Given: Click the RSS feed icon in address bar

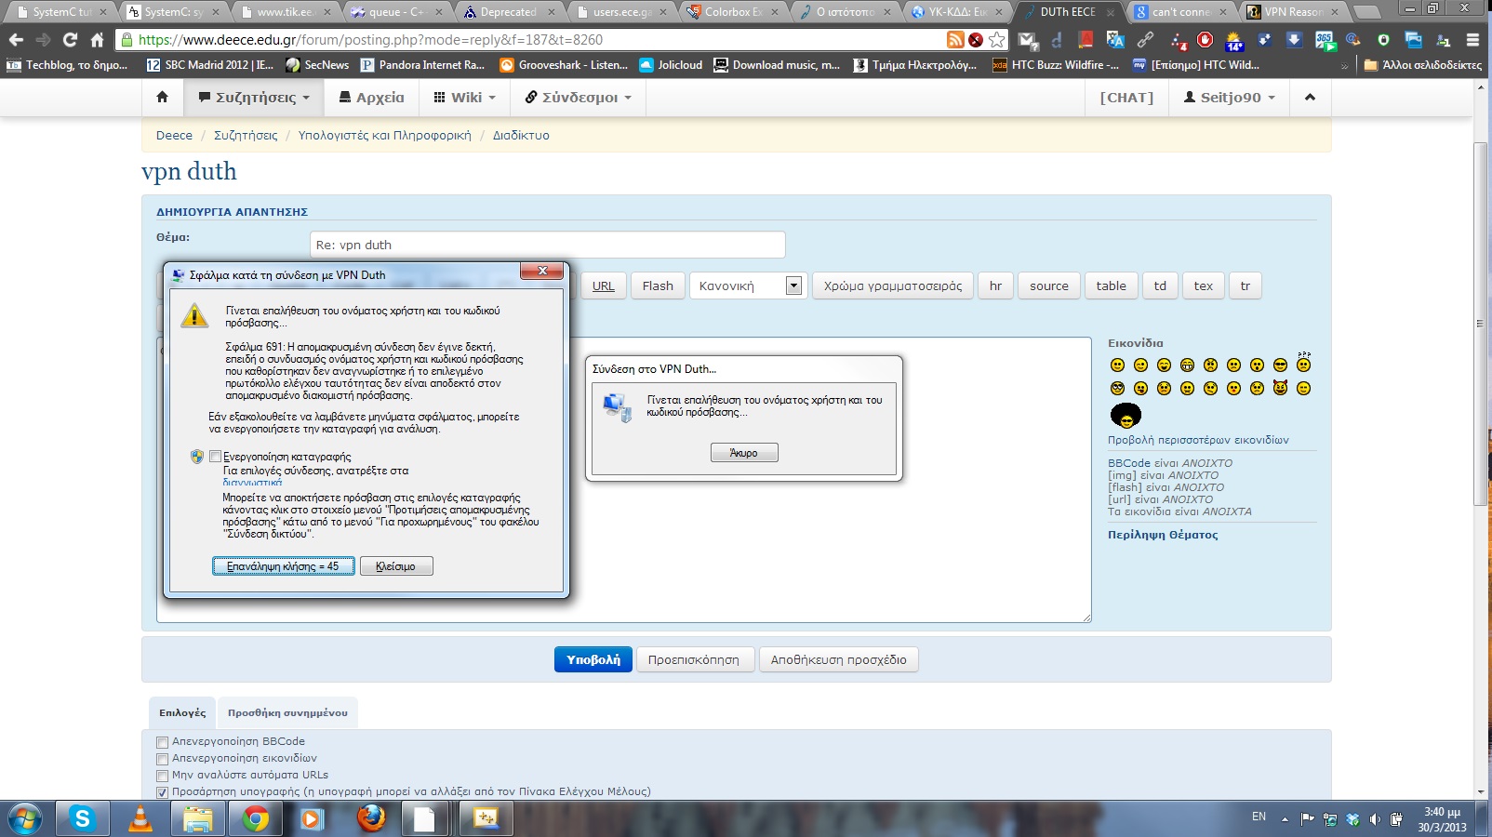Looking at the screenshot, I should (x=955, y=39).
